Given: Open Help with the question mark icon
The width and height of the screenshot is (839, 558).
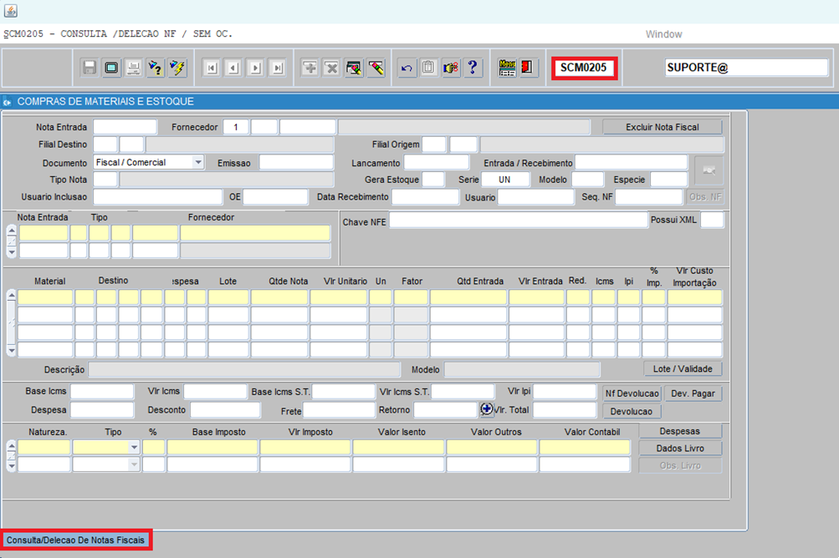Looking at the screenshot, I should click(x=473, y=68).
